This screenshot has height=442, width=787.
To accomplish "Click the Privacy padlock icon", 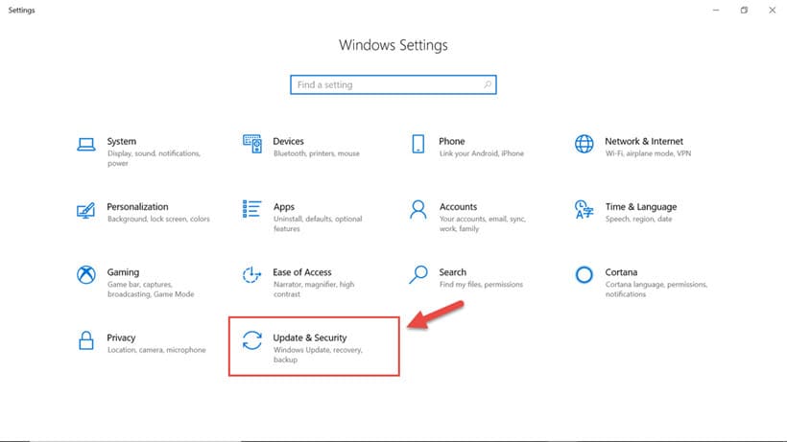I will [x=86, y=340].
